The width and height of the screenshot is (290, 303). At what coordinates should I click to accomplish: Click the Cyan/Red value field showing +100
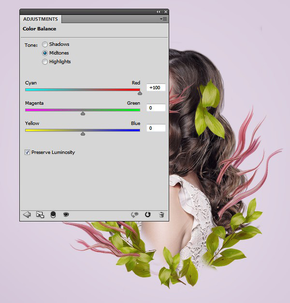[x=156, y=87]
